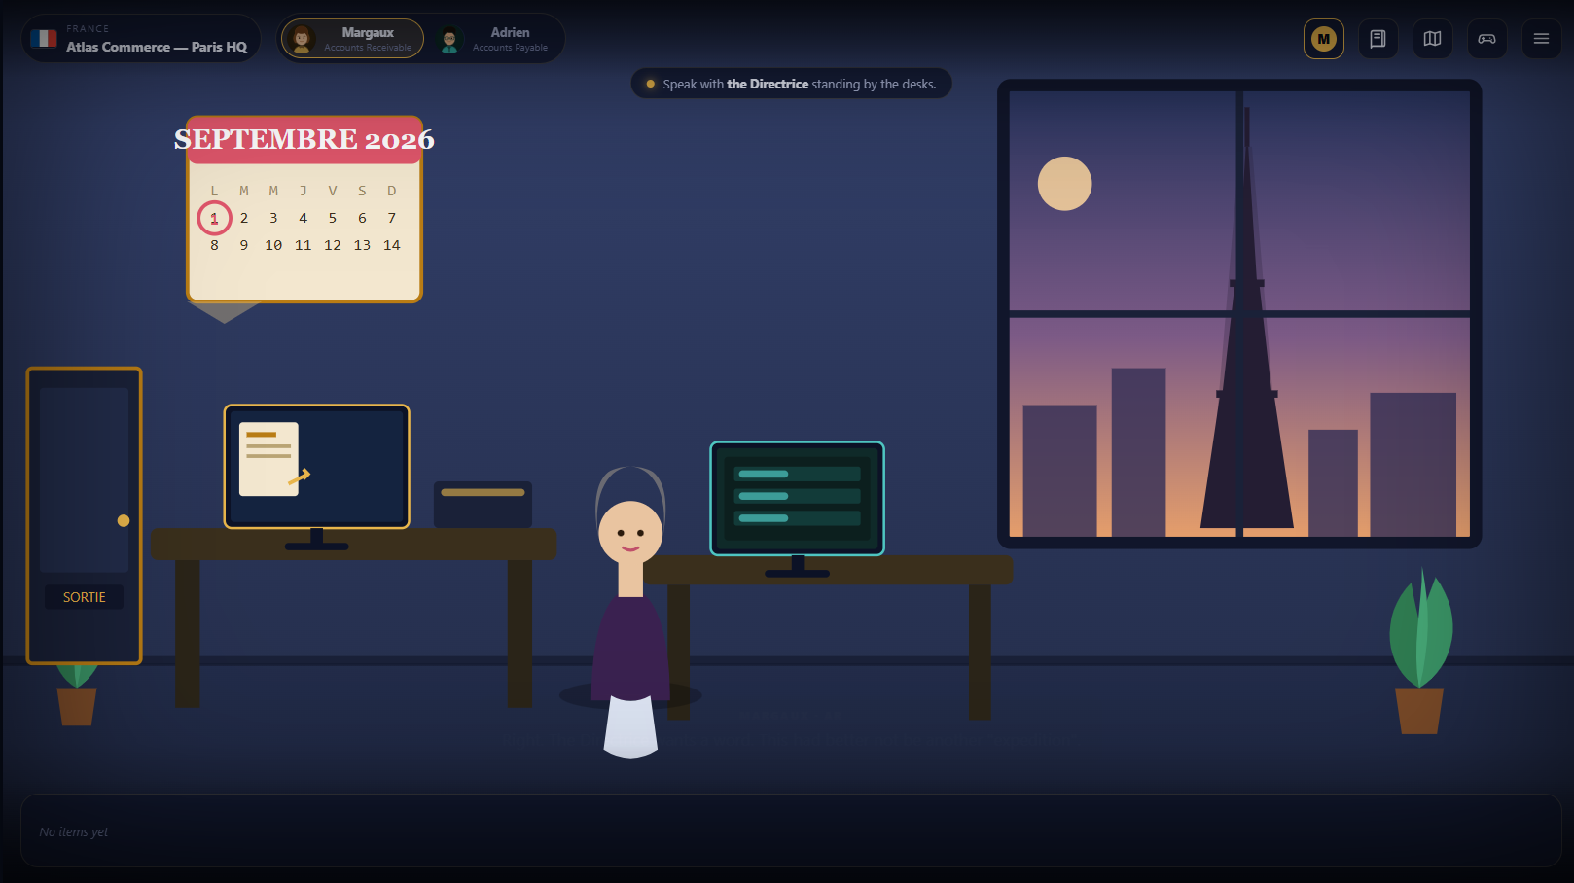This screenshot has width=1574, height=883.
Task: Open the teal list monitor on right desk
Action: (x=798, y=499)
